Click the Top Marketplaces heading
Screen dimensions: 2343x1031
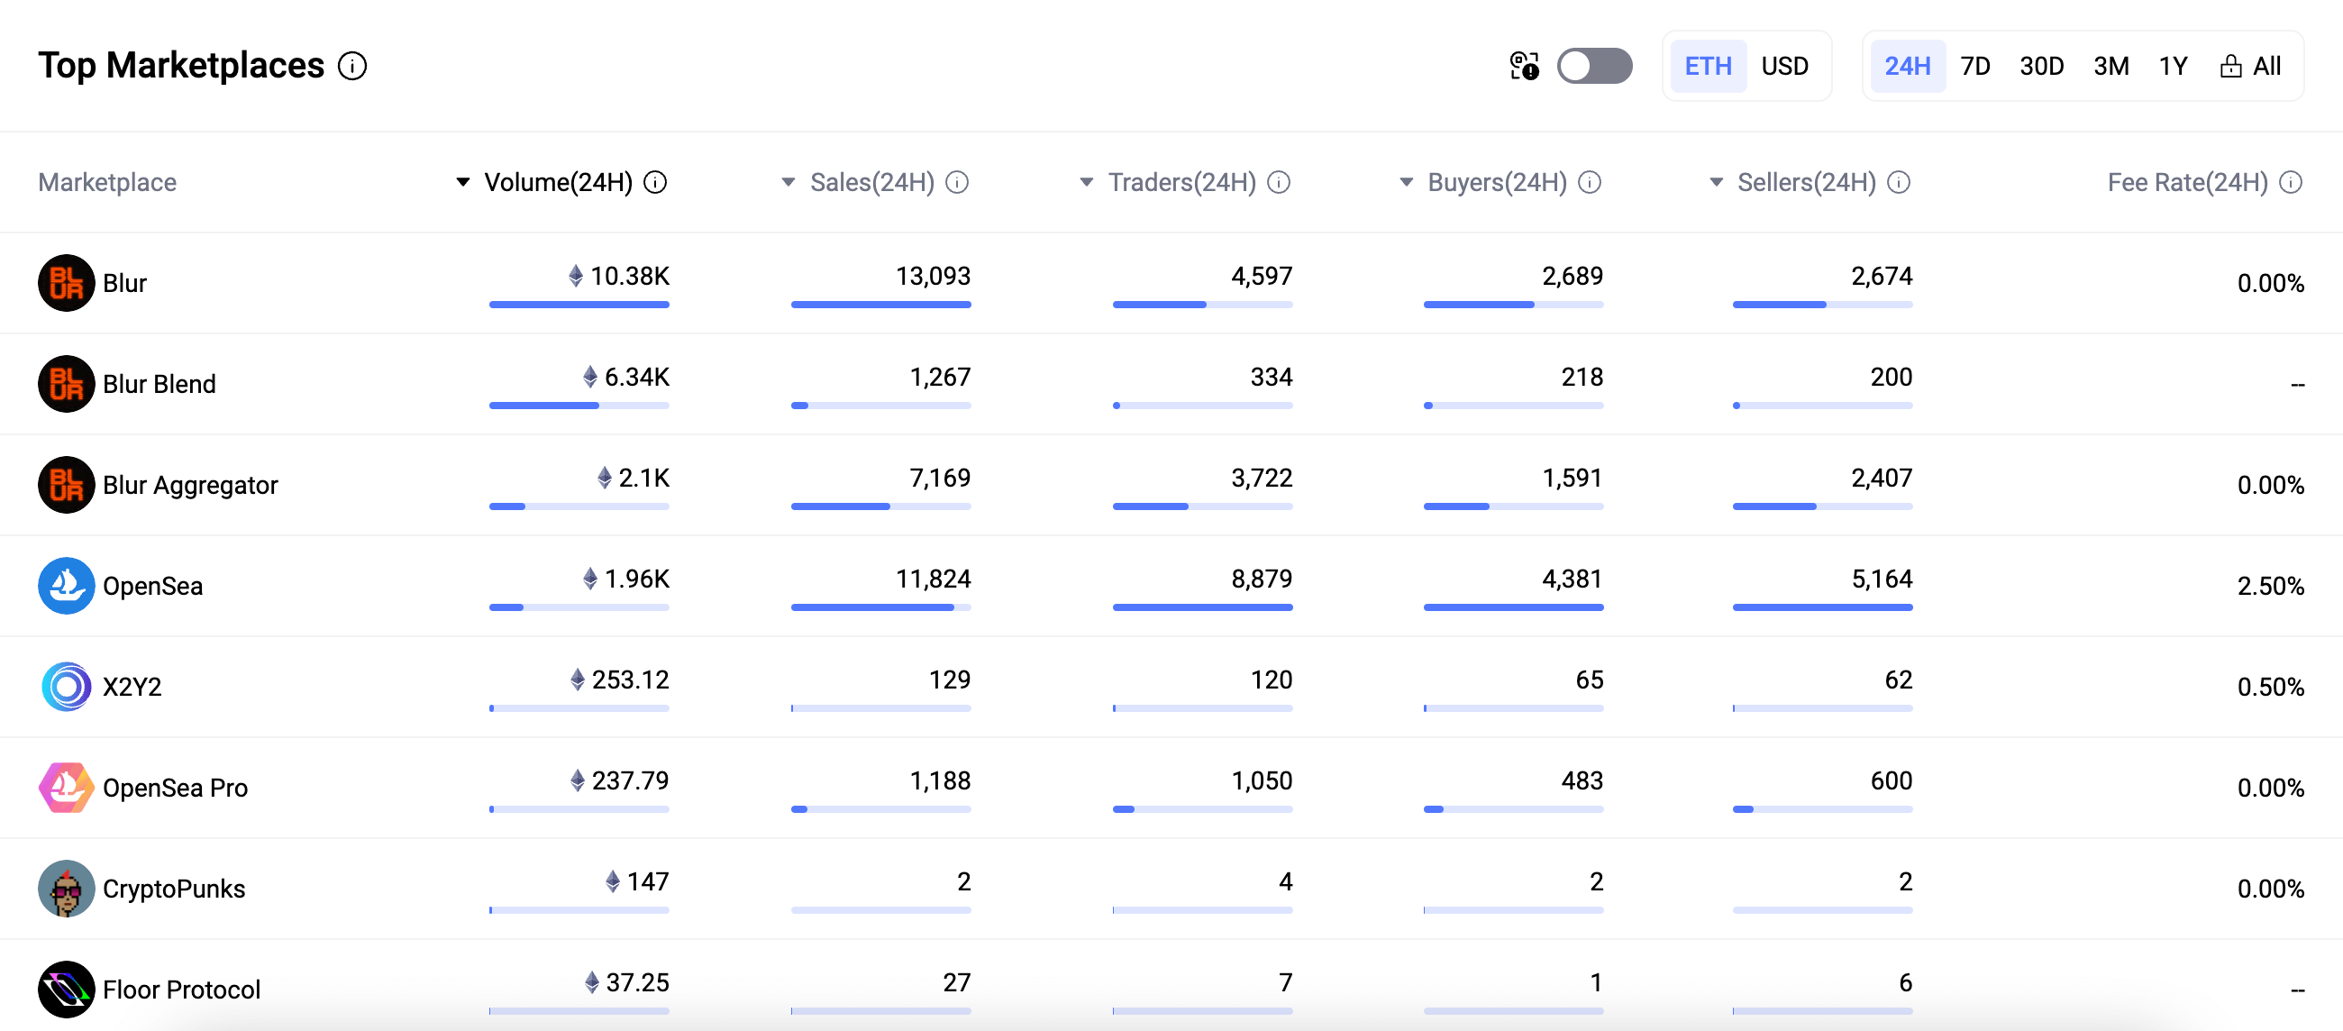181,67
